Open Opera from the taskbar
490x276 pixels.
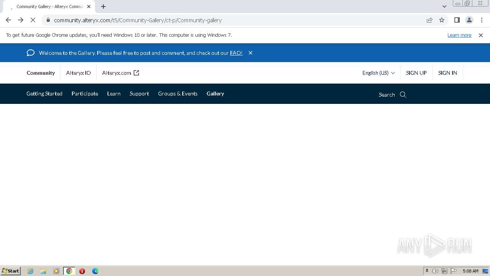coord(82,271)
